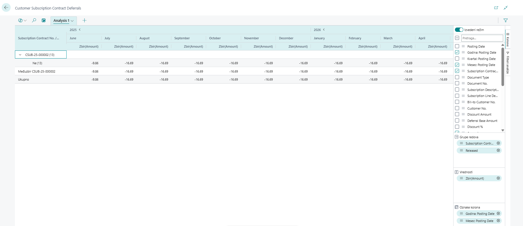Collapse the CSUB-25-000002 row group
The image size is (523, 226).
[x=20, y=55]
